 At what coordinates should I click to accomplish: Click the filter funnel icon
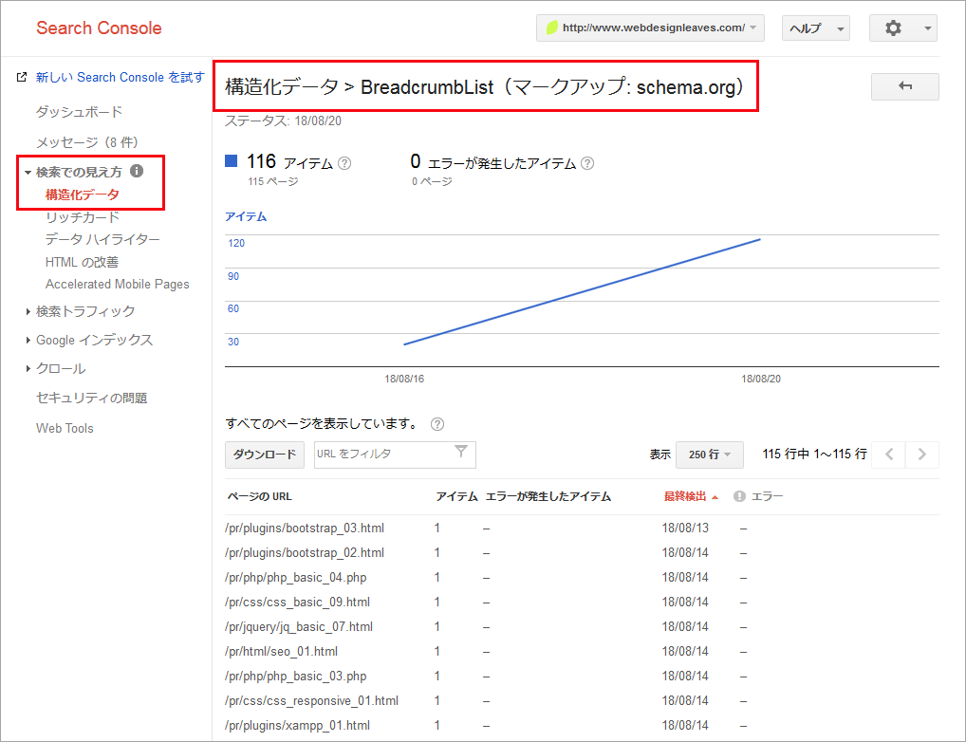click(x=461, y=453)
